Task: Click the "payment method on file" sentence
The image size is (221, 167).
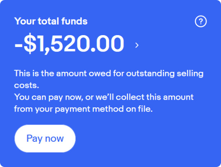Action: tap(83, 109)
